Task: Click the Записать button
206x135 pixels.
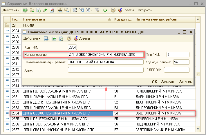Action: coord(168,82)
